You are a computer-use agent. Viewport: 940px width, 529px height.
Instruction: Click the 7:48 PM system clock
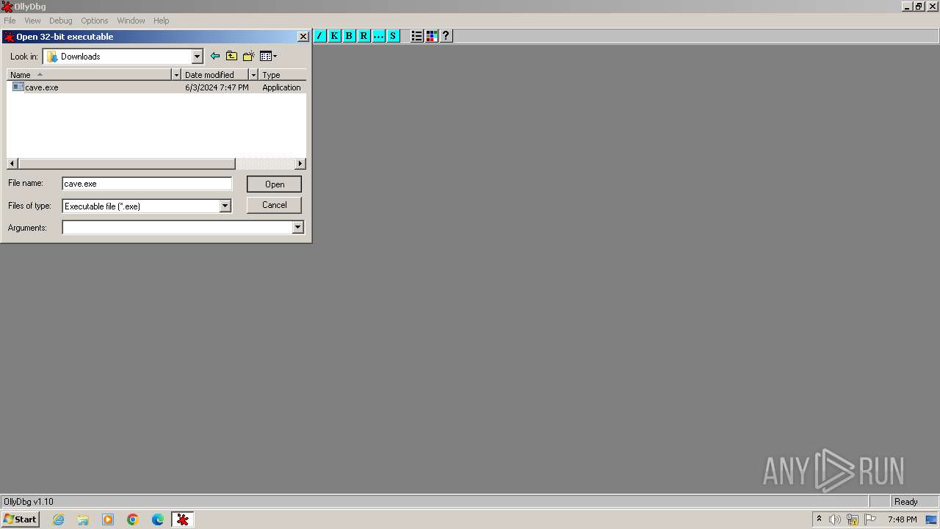[902, 519]
